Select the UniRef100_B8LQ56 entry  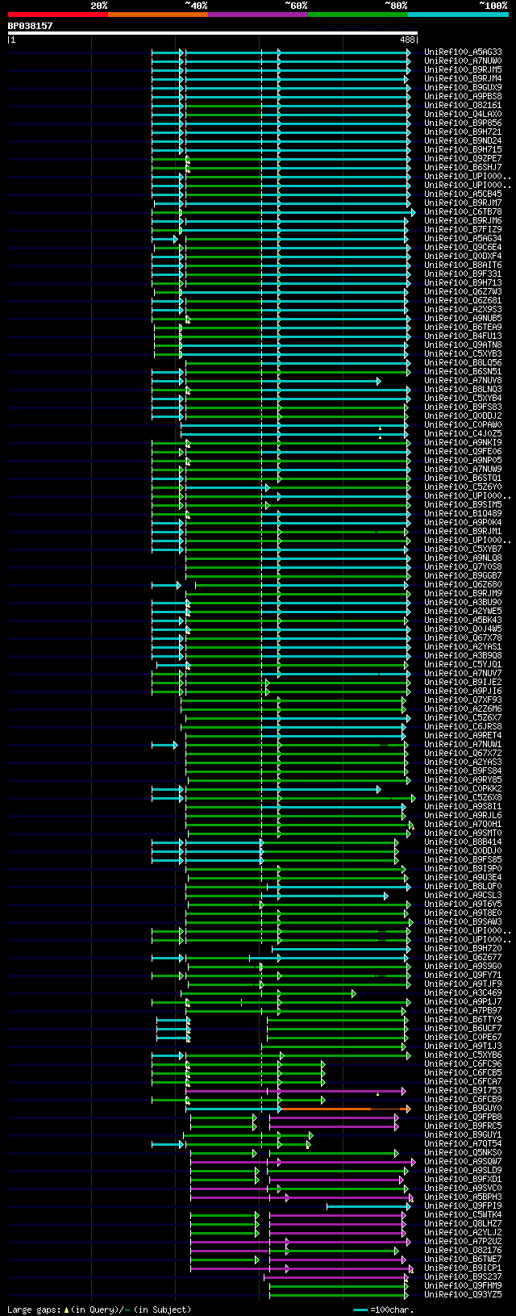click(x=463, y=362)
